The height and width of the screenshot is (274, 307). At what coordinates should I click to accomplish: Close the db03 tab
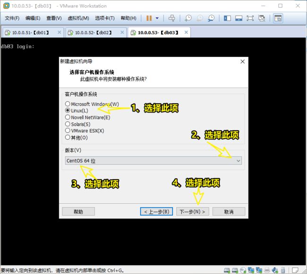[186, 32]
